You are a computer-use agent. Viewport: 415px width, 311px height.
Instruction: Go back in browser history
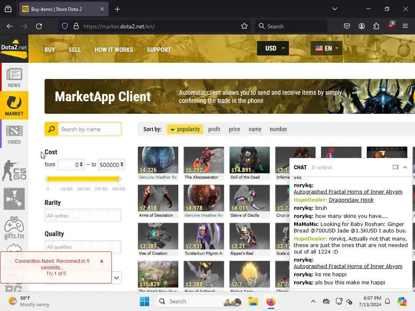10,26
